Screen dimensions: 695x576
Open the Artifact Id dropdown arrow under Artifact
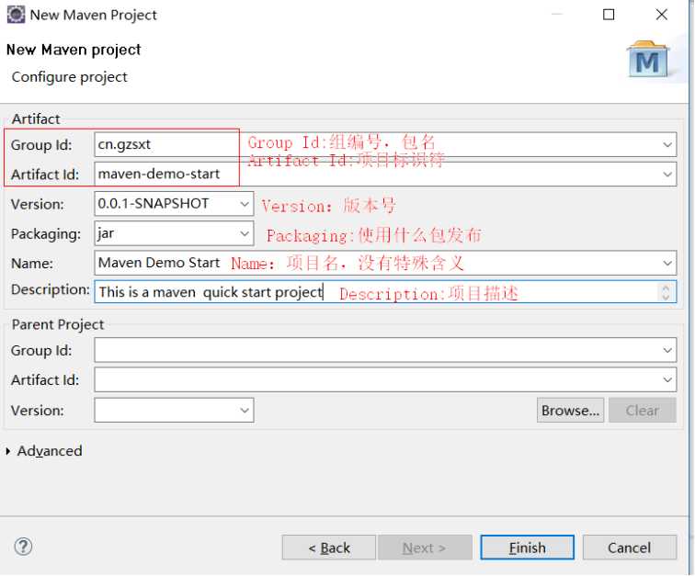click(667, 175)
